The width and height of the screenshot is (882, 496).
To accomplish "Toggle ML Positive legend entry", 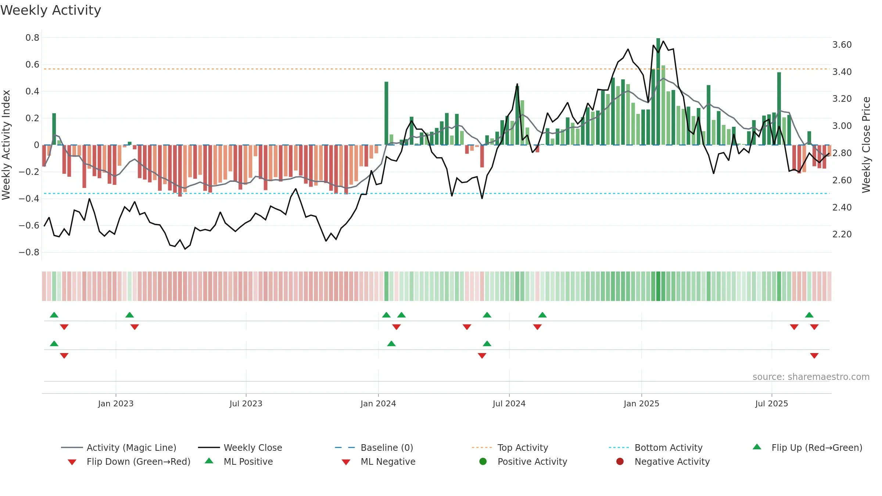I will [x=239, y=461].
